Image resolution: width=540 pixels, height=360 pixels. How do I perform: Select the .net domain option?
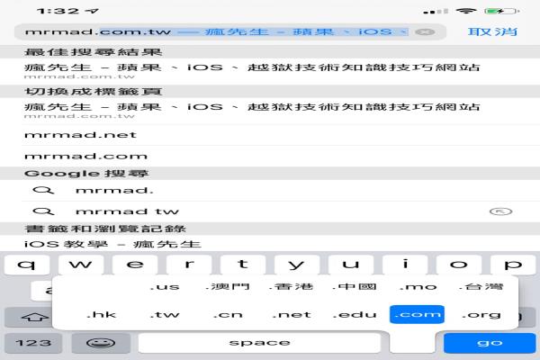tap(292, 314)
